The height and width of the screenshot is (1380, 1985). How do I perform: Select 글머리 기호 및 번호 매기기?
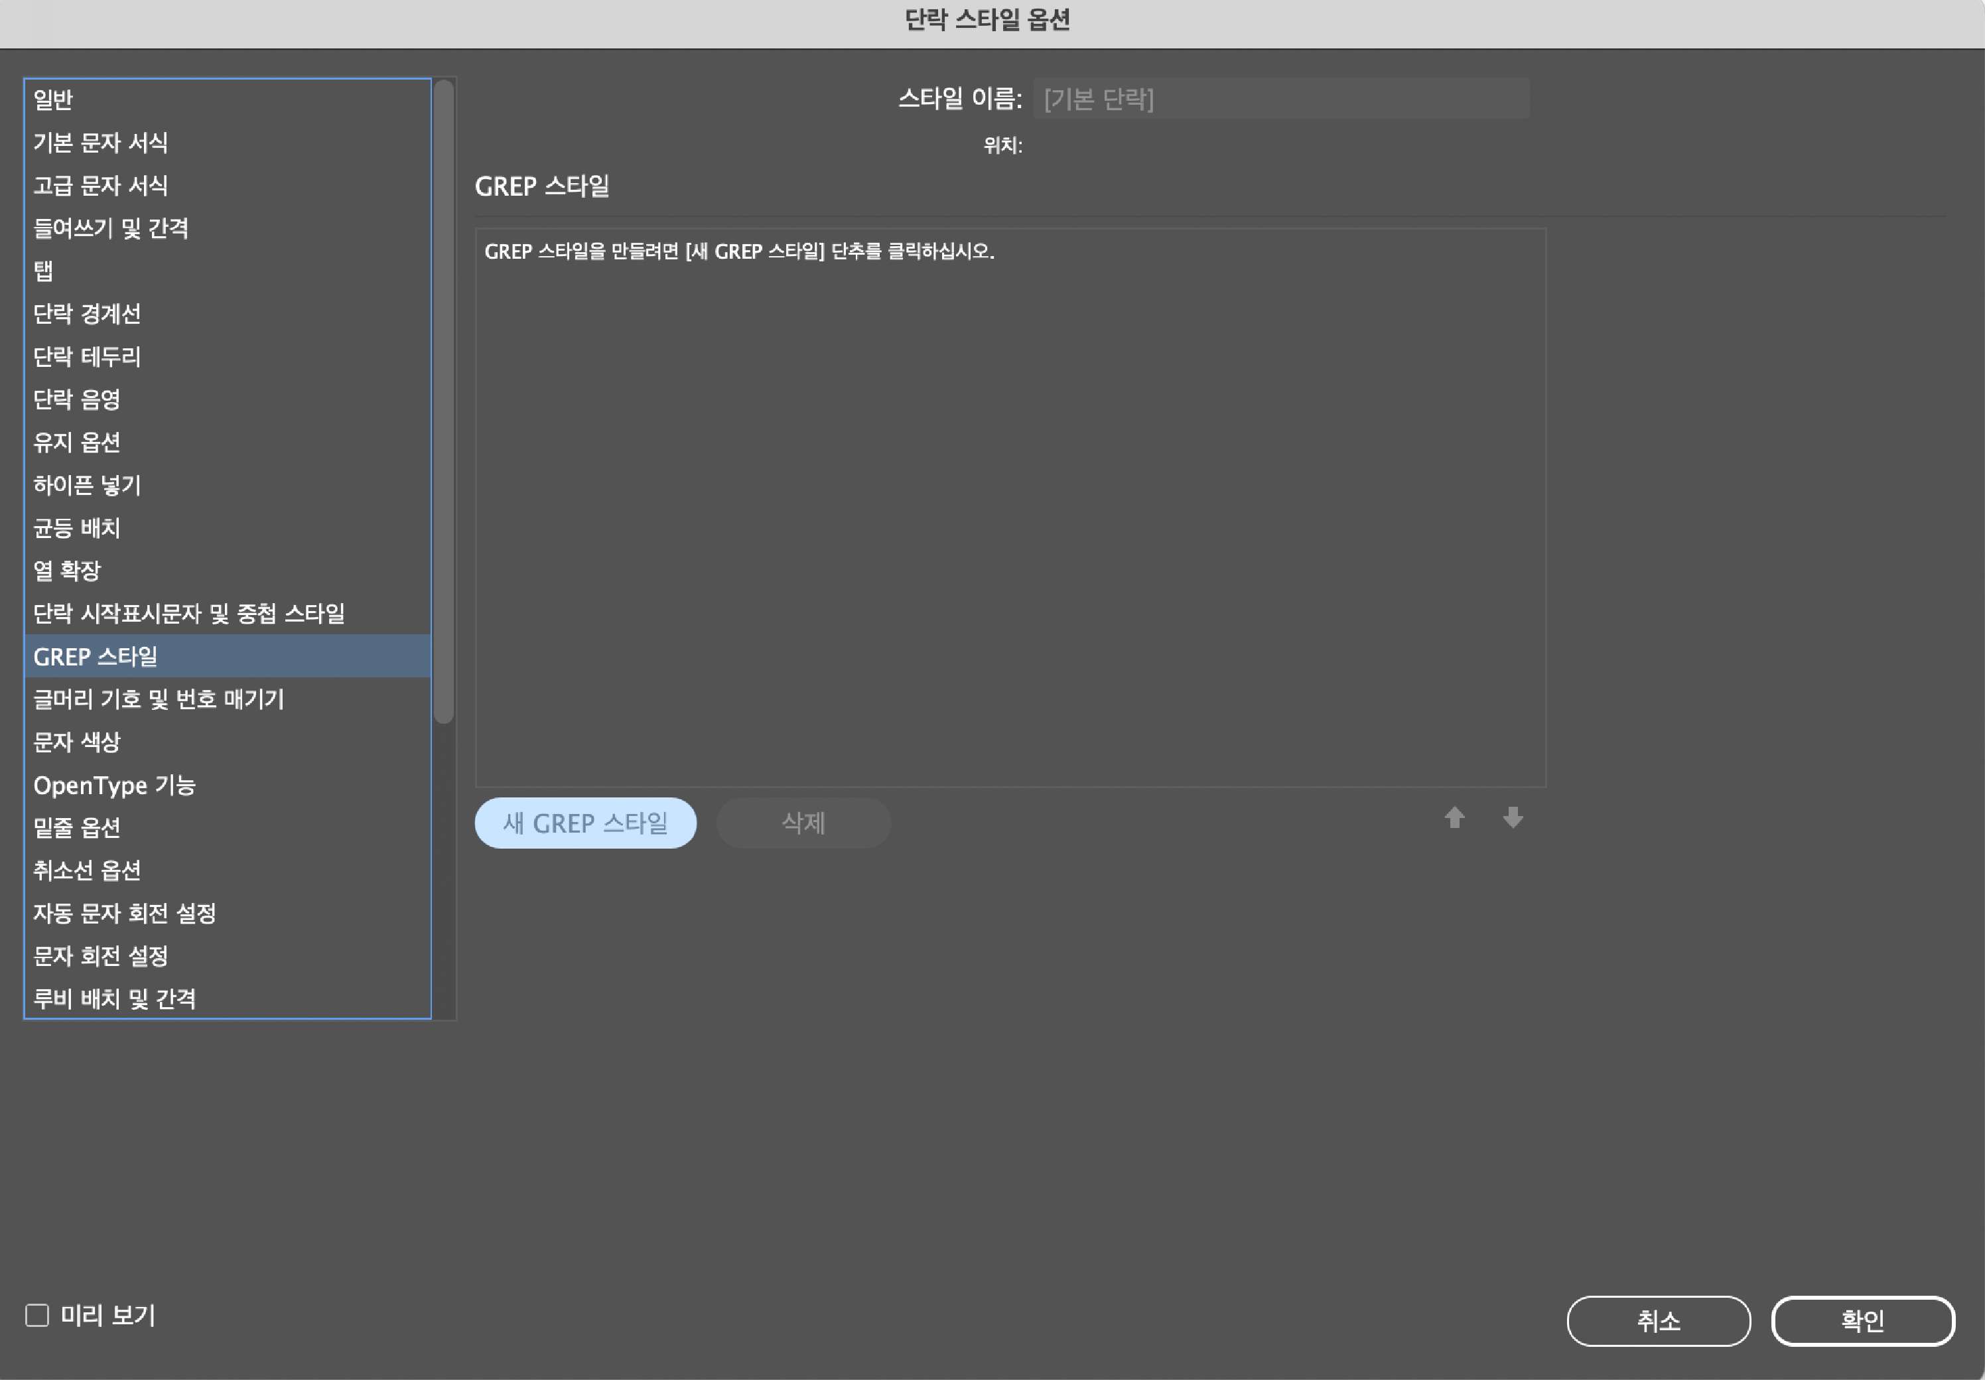pyautogui.click(x=158, y=699)
